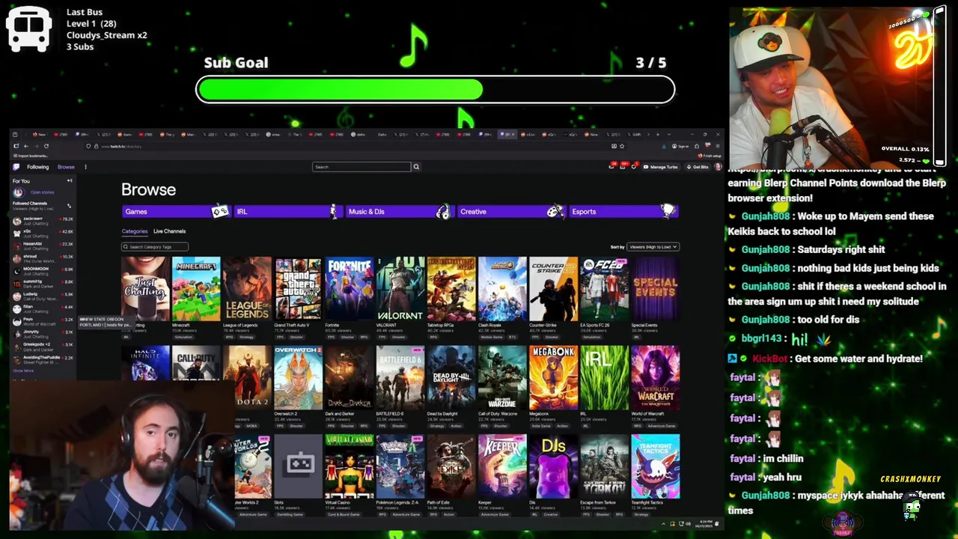Open the Clash Royale category thumbnail

[x=502, y=289]
